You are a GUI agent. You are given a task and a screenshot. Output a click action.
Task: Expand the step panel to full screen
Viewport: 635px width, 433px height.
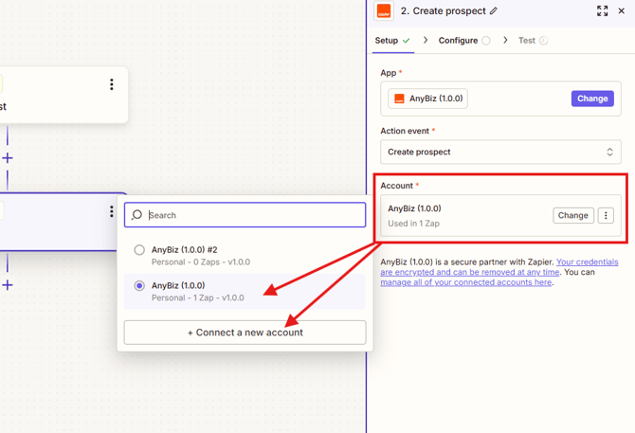pyautogui.click(x=602, y=11)
